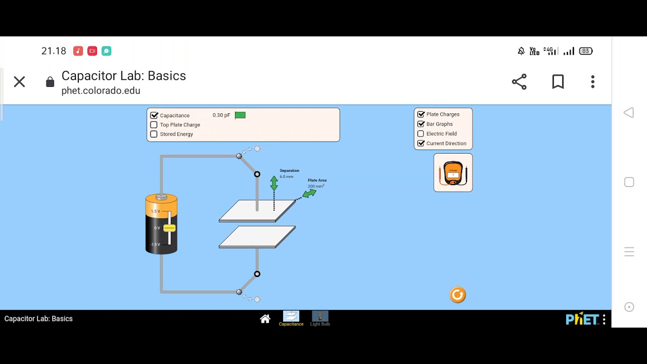Enable the Top Plate Charge checkbox
Image resolution: width=647 pixels, height=364 pixels.
[154, 125]
